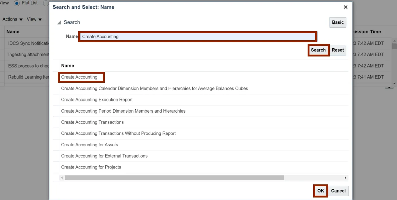Select the Flat List radio button
This screenshot has width=397, height=200.
(x=17, y=3)
